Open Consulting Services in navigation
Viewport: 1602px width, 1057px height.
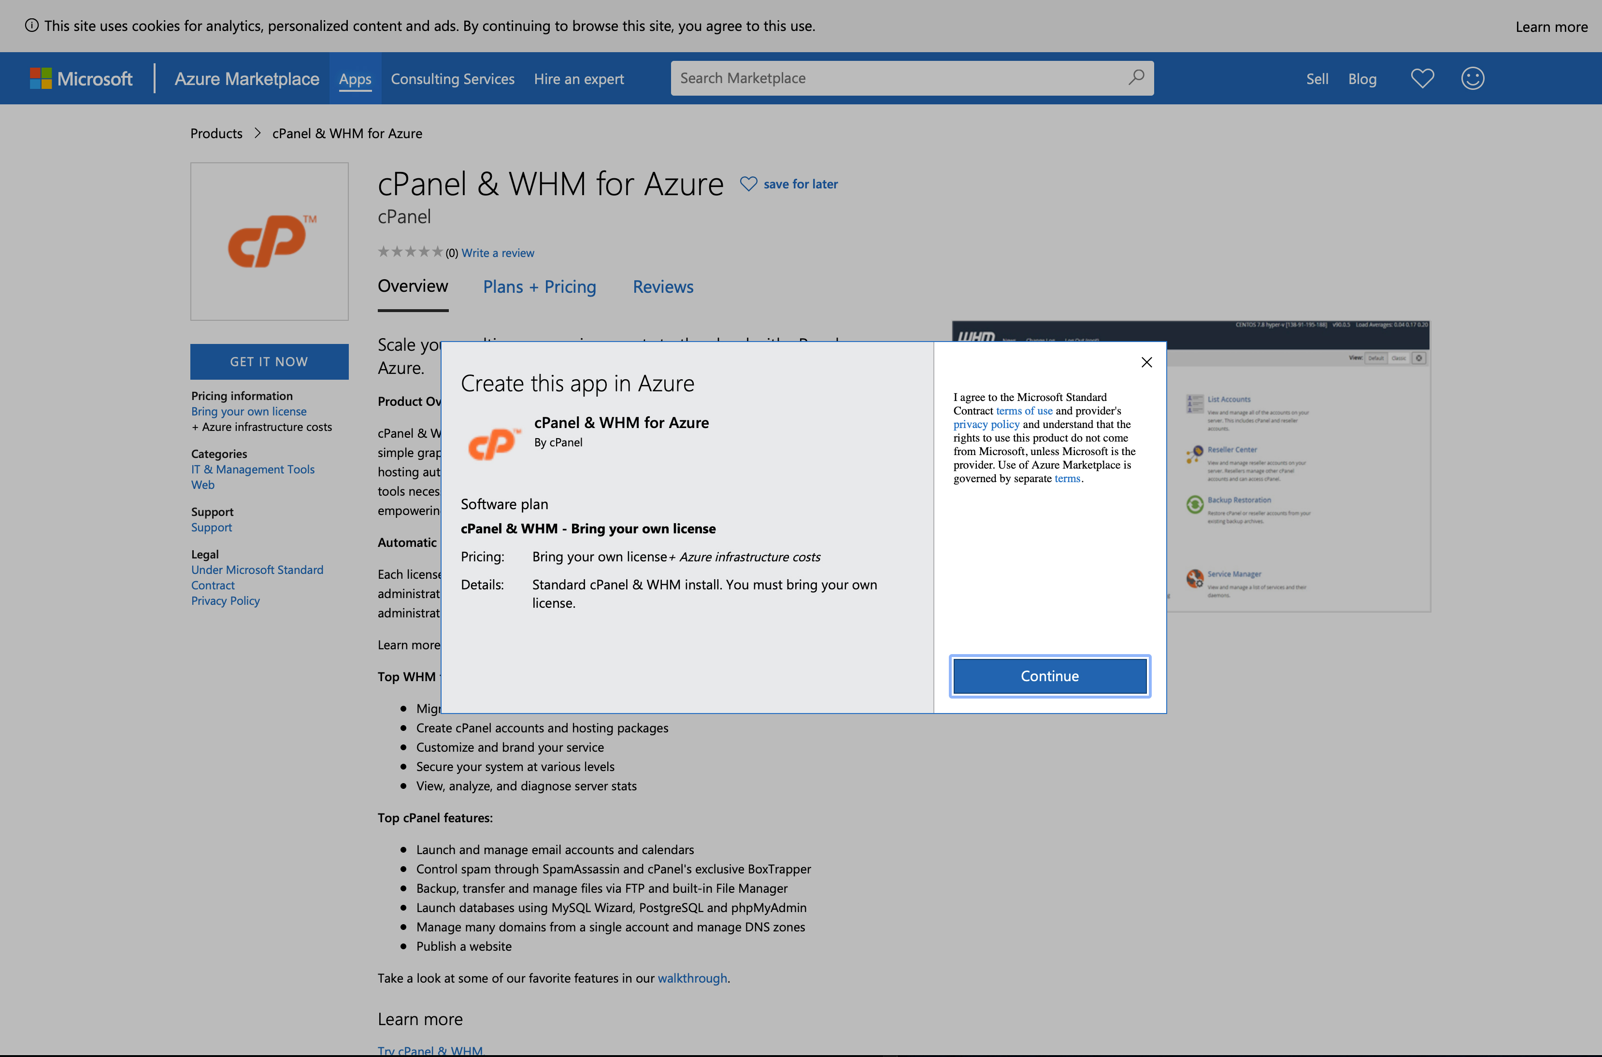click(452, 79)
